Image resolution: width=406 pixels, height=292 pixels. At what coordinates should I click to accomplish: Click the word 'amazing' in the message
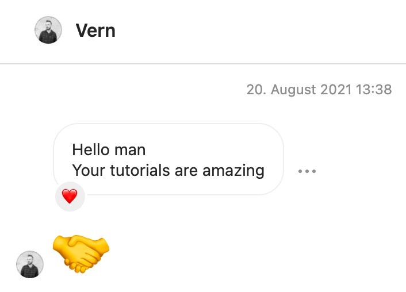pos(233,171)
